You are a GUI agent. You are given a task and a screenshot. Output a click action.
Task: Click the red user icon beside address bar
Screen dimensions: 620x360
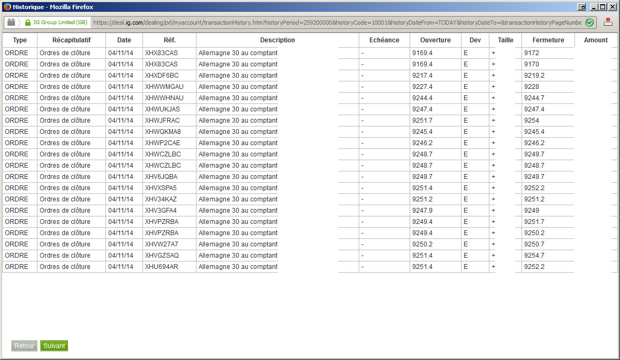(x=608, y=22)
